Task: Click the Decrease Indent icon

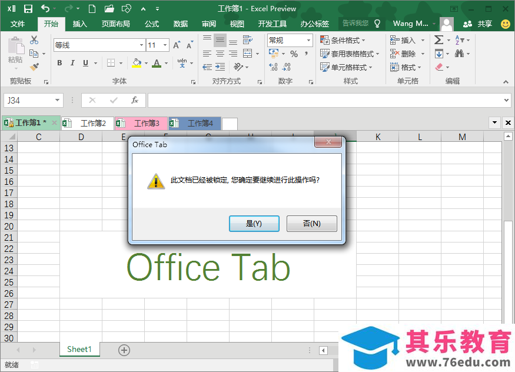Action: pyautogui.click(x=207, y=67)
